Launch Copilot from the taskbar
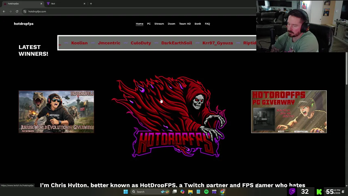Screen dimensions: 348x196 click(x=182, y=192)
